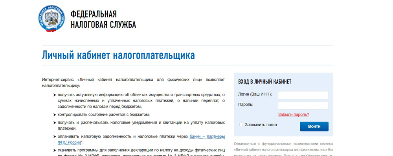Click the arrow bullet beside "получать и распечатывать"
The image size is (393, 156).
[x=54, y=123]
